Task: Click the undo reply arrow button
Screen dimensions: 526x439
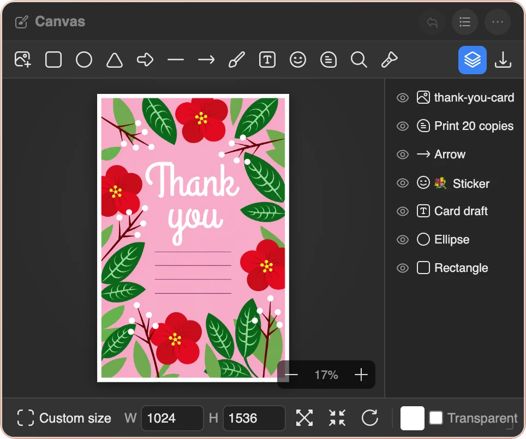Action: [432, 22]
